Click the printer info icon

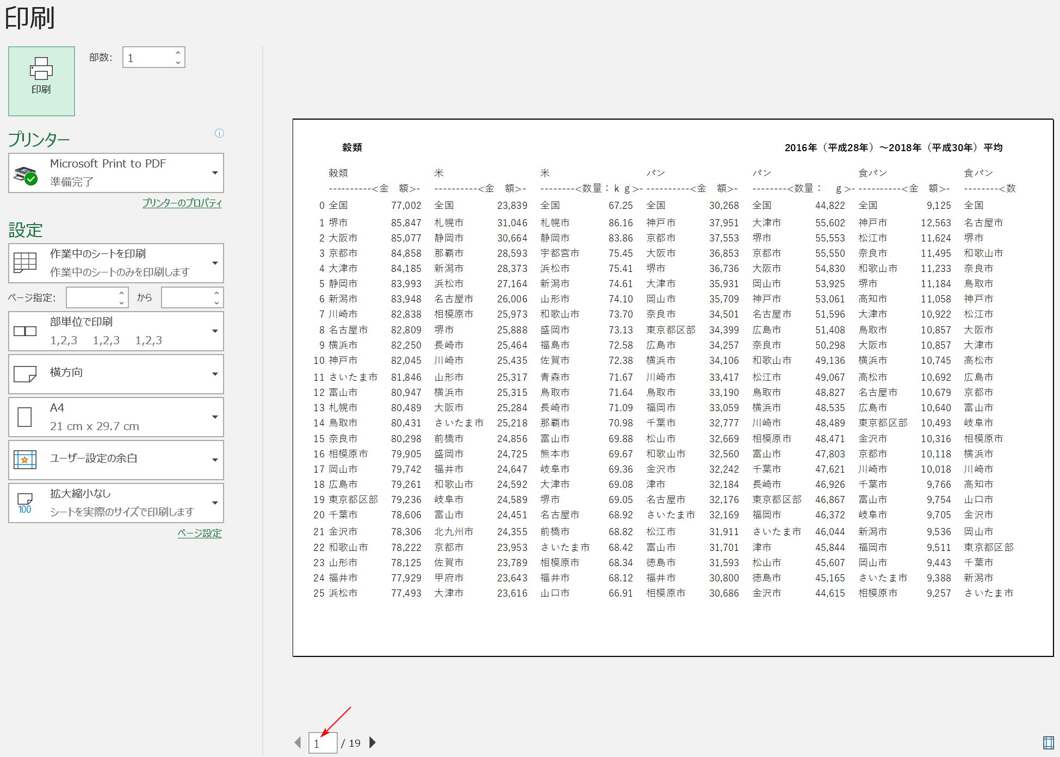[x=219, y=133]
